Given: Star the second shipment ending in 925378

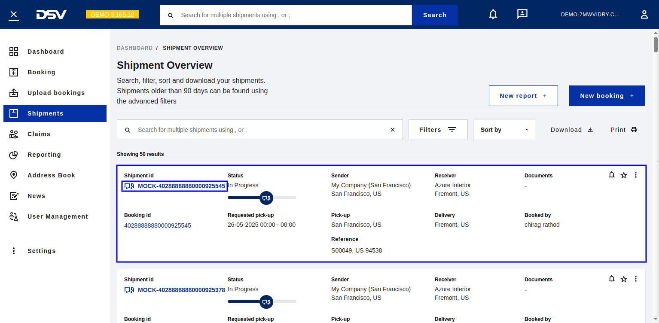Looking at the screenshot, I should click(624, 279).
